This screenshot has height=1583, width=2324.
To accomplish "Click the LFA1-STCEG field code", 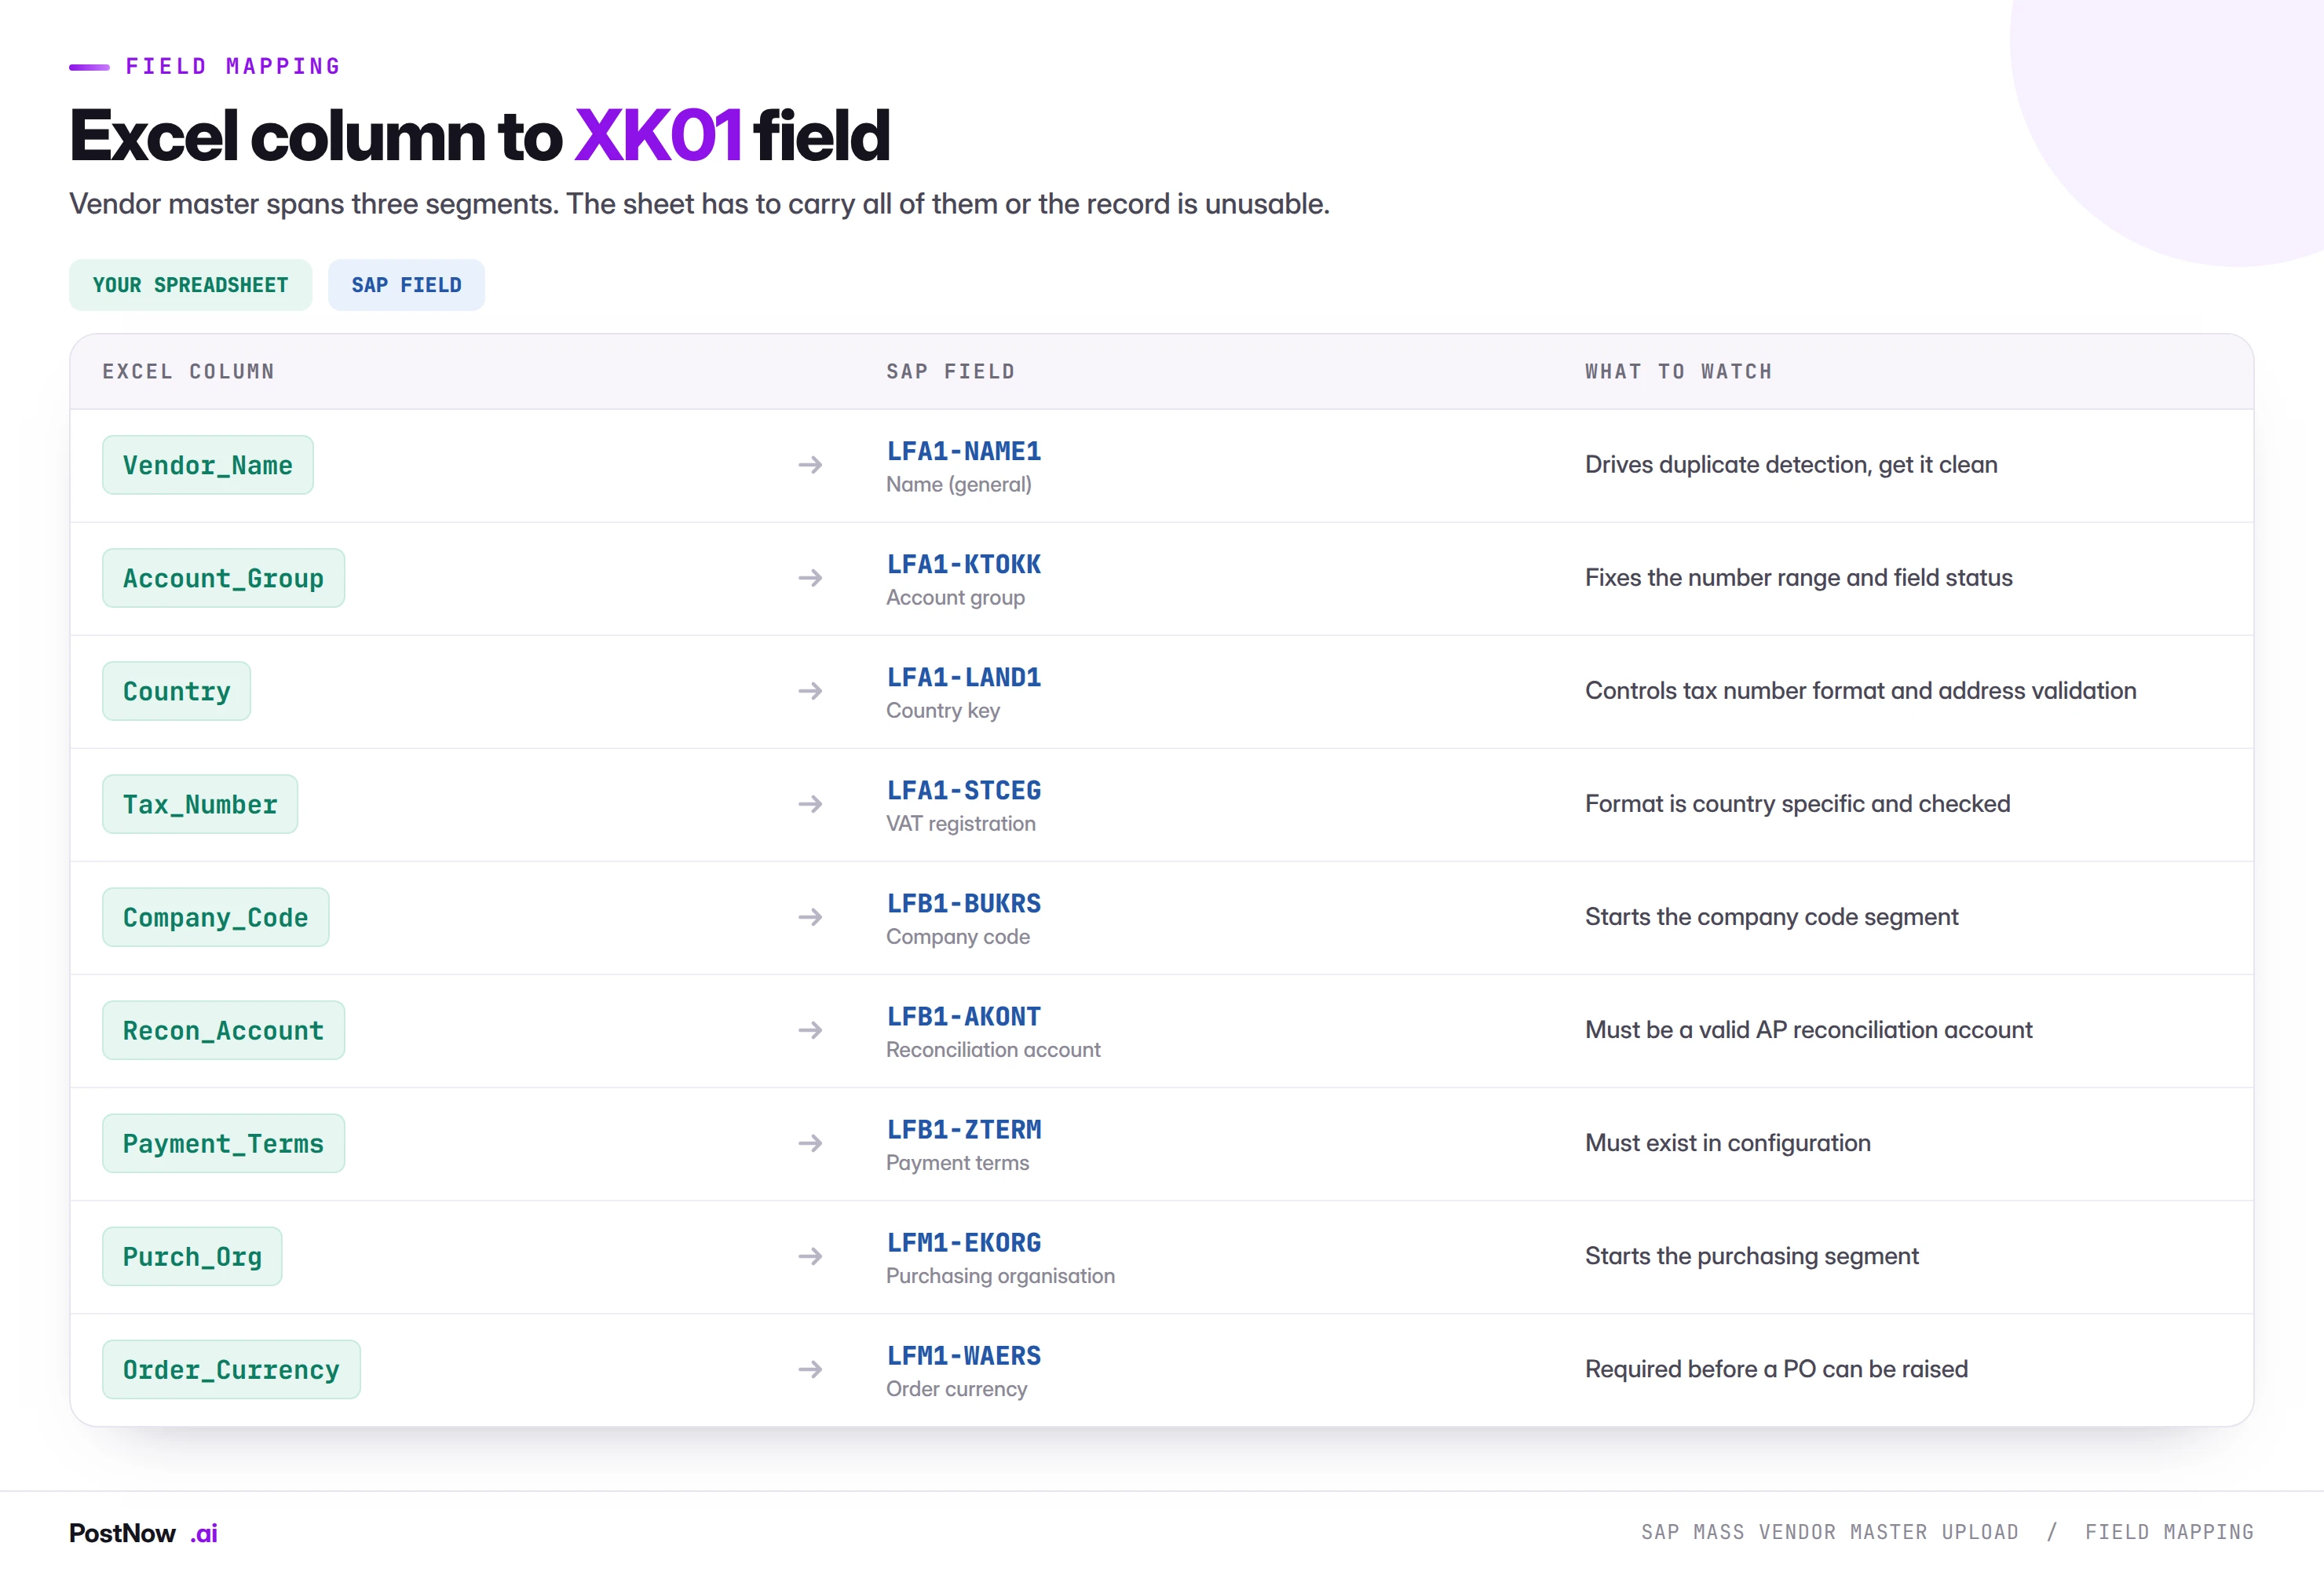I will [x=964, y=790].
